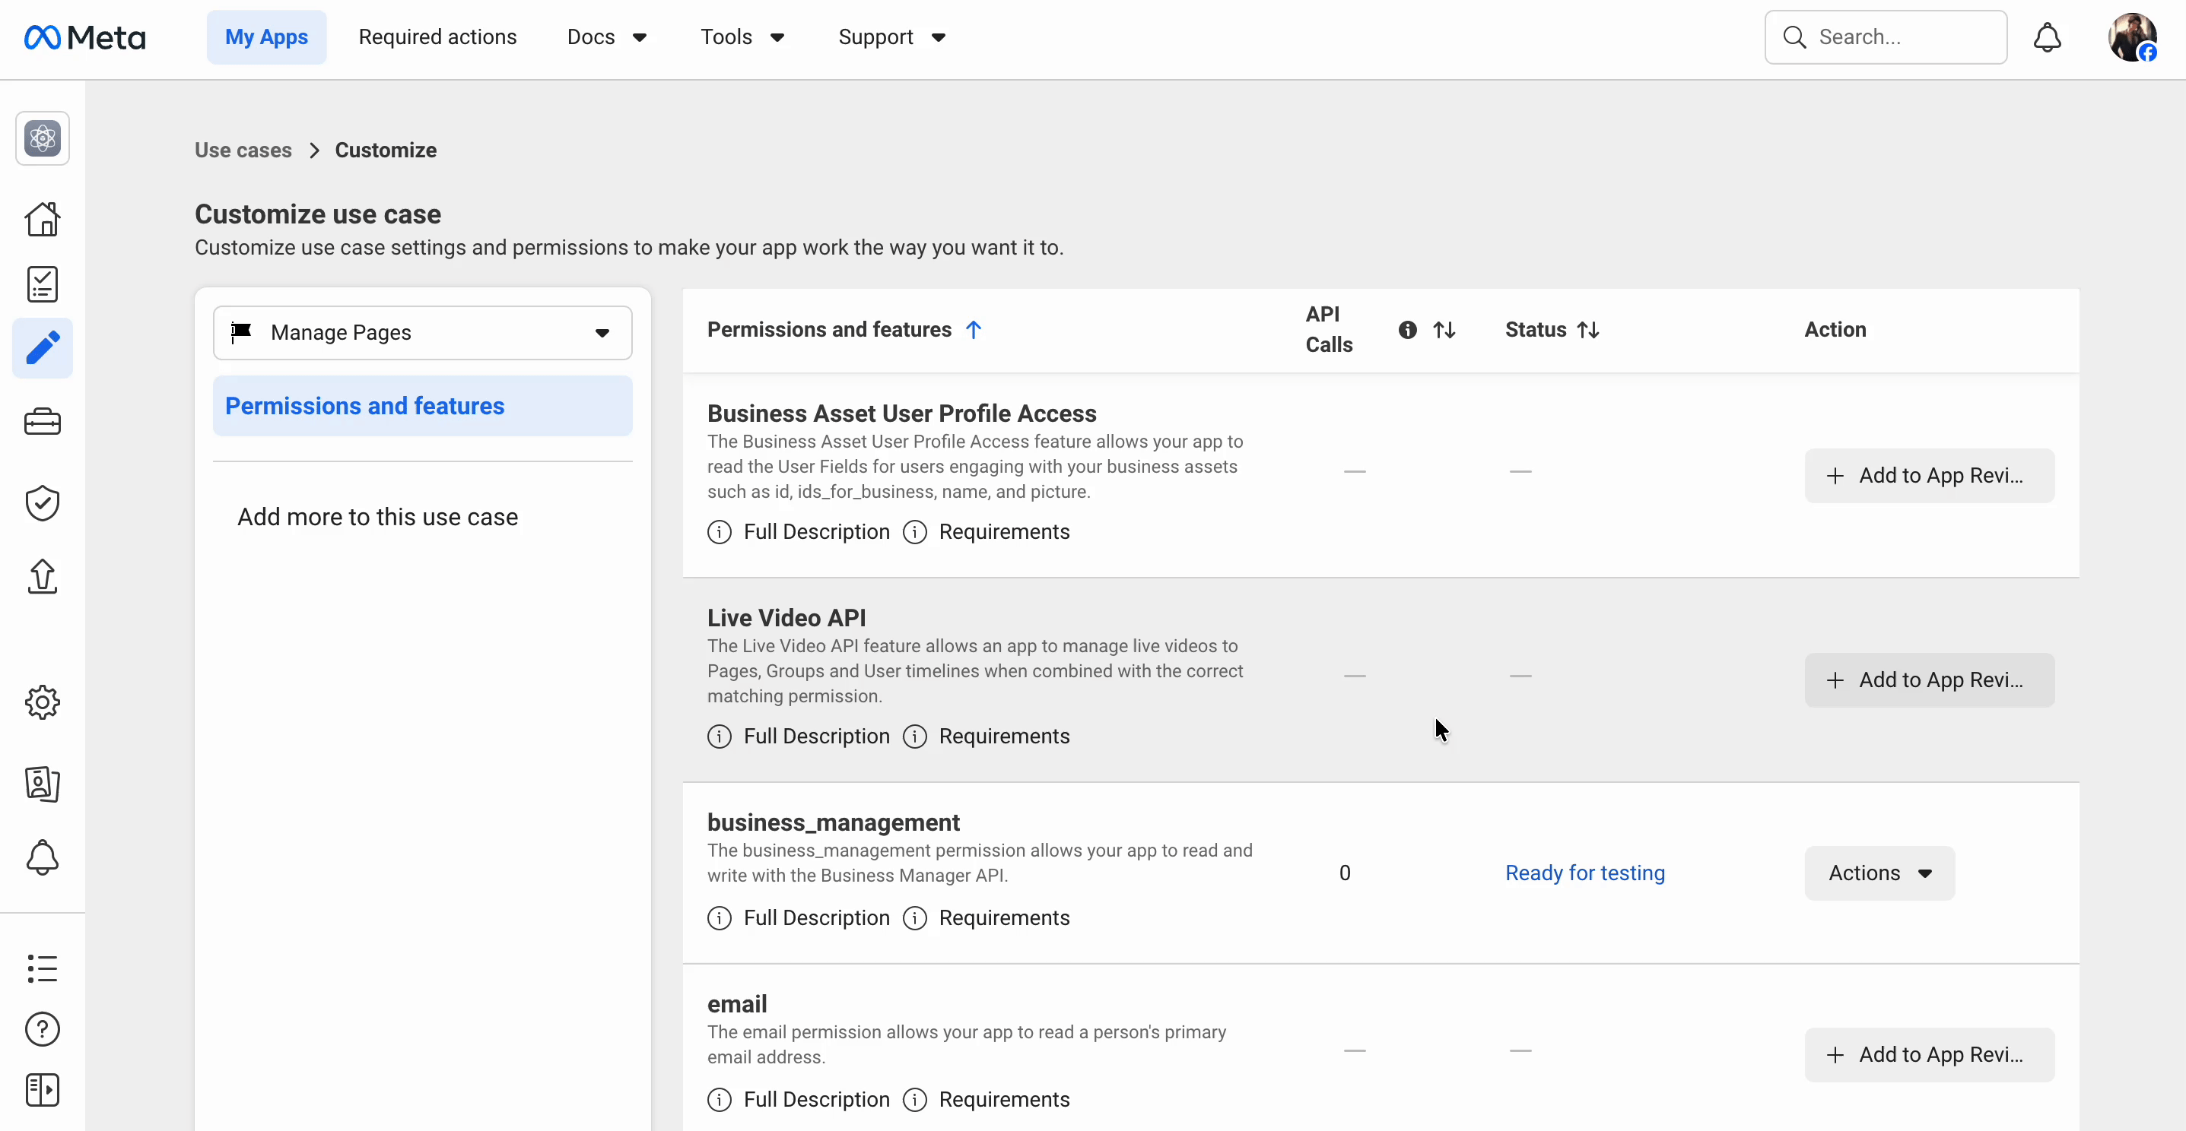This screenshot has width=2186, height=1131.
Task: Sort by API Calls arrows
Action: [1444, 330]
